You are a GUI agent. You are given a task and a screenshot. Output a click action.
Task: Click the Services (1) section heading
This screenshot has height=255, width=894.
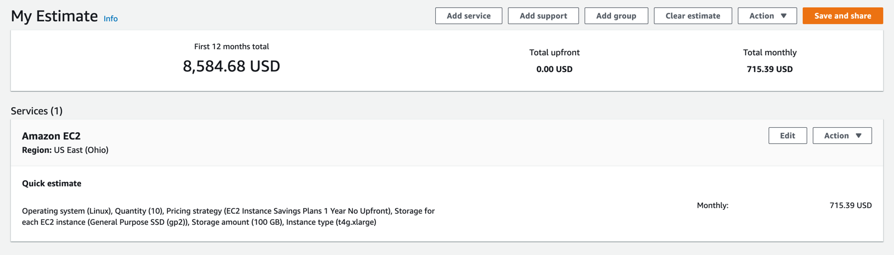(36, 111)
